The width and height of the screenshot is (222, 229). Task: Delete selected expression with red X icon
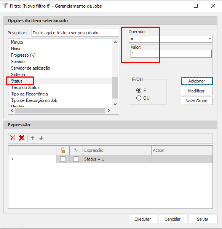(x=13, y=138)
